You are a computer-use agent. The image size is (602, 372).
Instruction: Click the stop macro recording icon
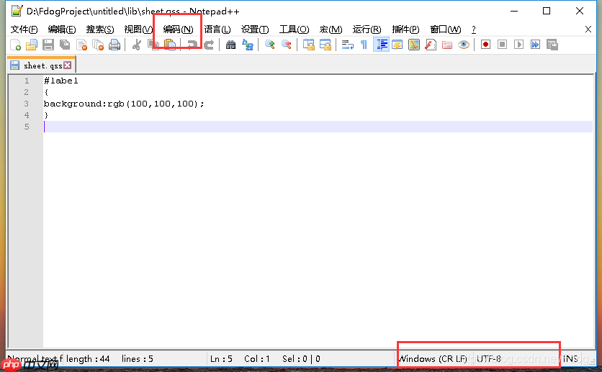pyautogui.click(x=502, y=45)
